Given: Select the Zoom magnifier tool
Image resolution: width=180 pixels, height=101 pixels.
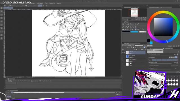Looking at the screenshot, I should 123,24.
